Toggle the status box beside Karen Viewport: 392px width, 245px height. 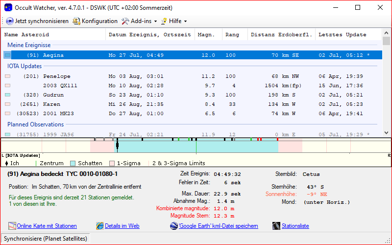(7, 104)
